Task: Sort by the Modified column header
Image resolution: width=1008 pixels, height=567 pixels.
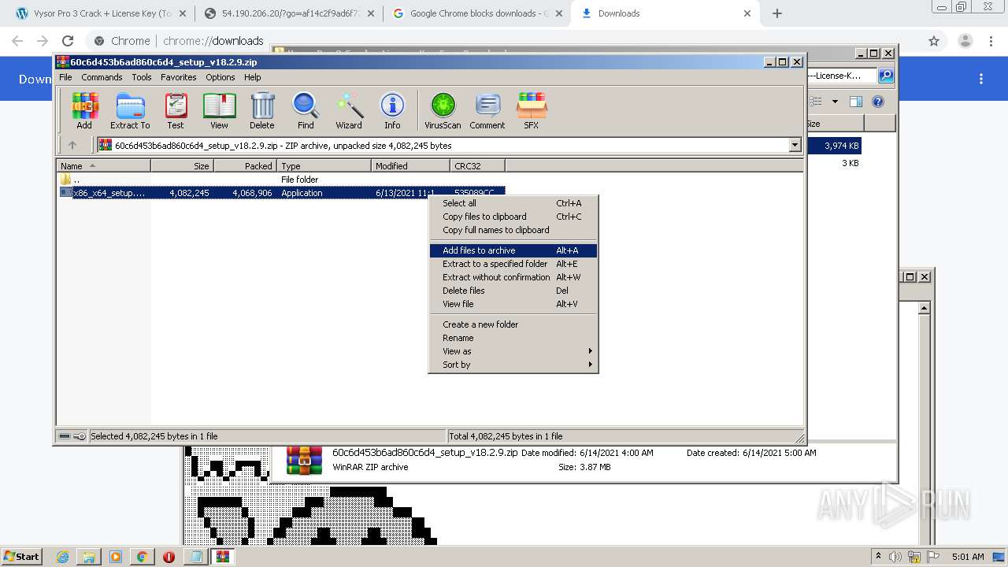Action: (x=410, y=165)
